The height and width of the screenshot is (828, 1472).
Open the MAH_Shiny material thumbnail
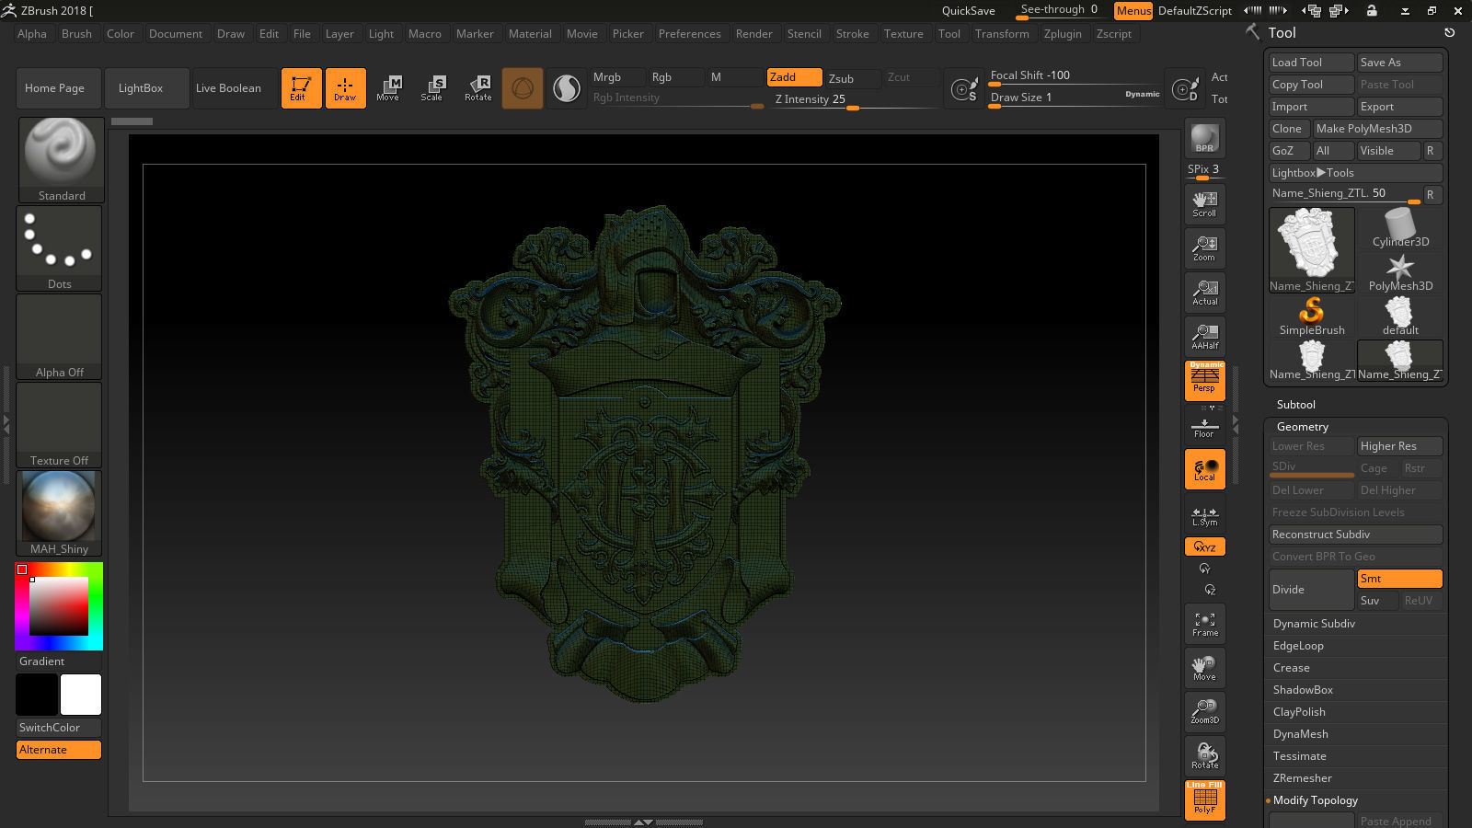point(59,513)
